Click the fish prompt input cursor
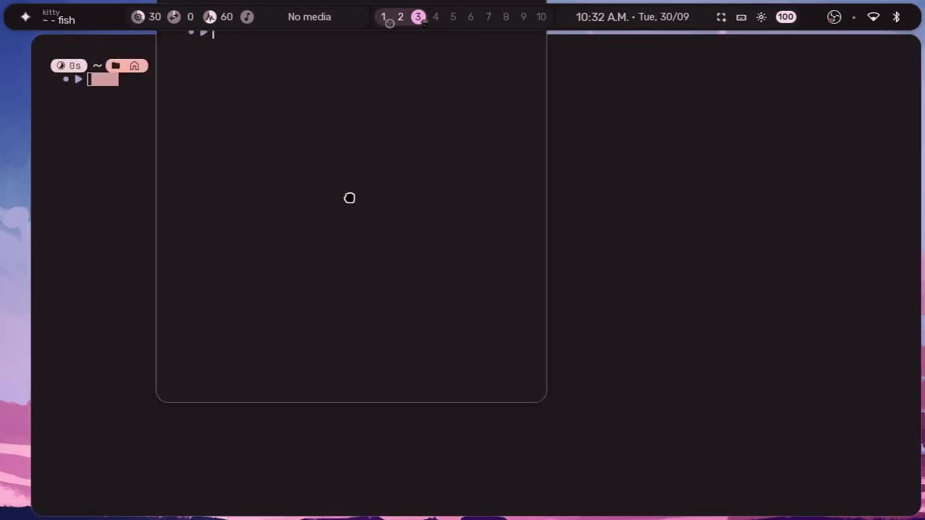This screenshot has width=925, height=520. [103, 80]
